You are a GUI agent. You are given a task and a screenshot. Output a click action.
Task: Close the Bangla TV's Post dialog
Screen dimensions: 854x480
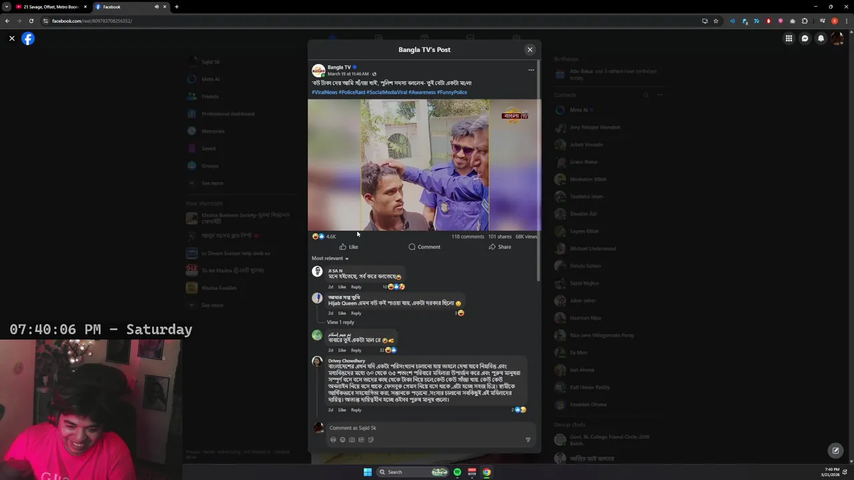point(530,49)
